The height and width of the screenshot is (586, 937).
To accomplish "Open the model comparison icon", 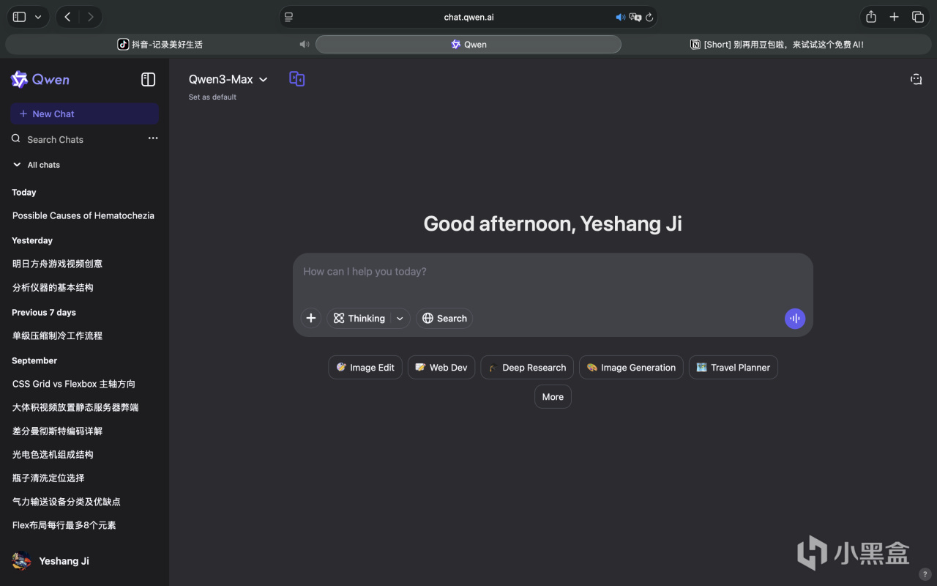I will coord(296,79).
